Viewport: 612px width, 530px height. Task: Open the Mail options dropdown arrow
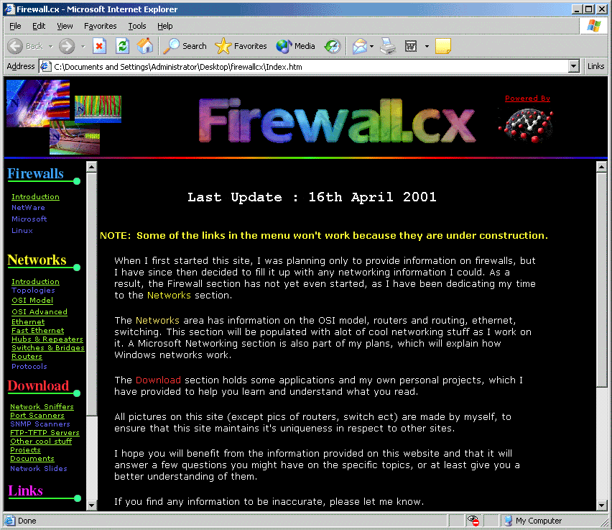[x=371, y=47]
